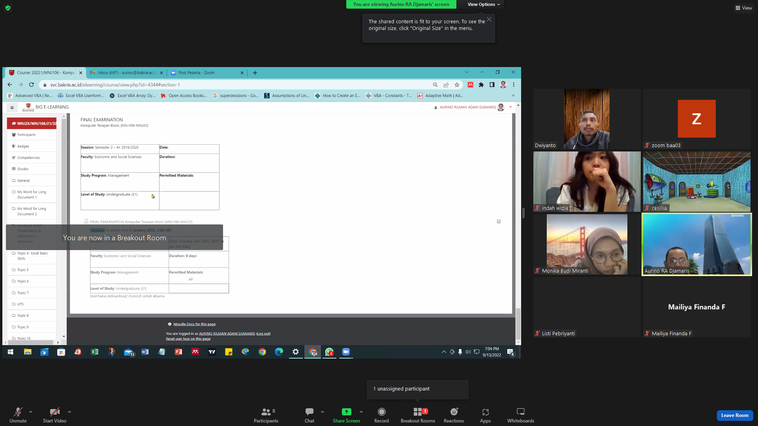758x426 pixels.
Task: Select Dwiyanto's video thumbnail
Action: [587, 119]
